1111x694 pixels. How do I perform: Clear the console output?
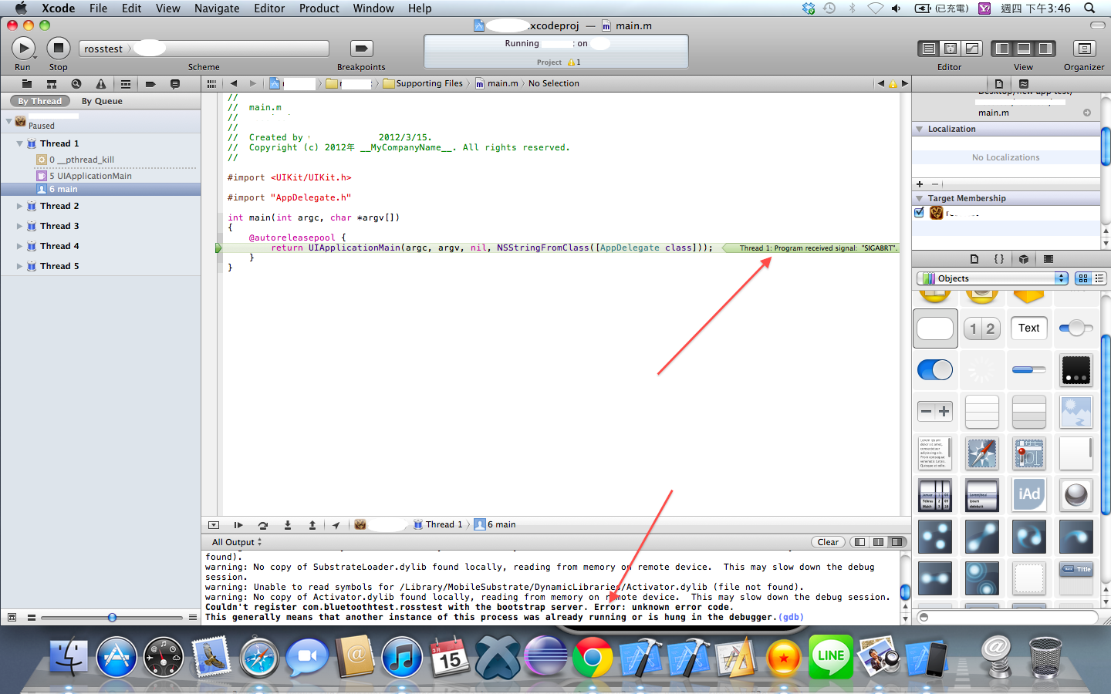828,542
